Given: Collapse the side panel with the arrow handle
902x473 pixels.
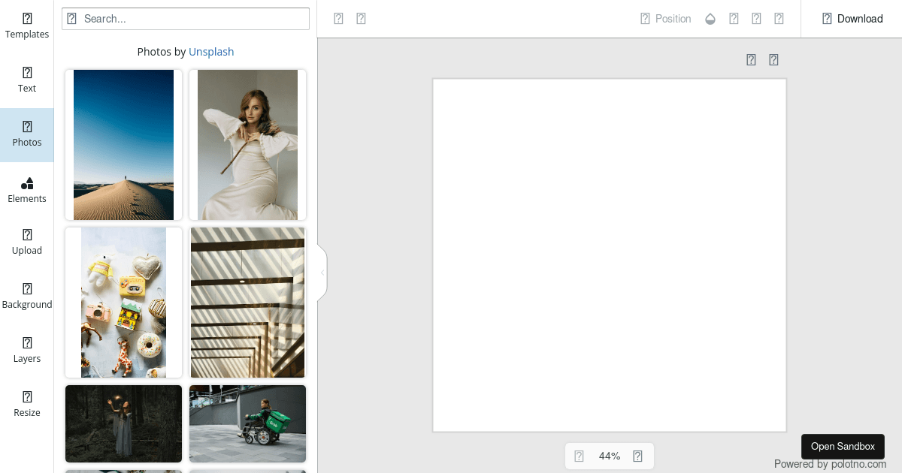Looking at the screenshot, I should [322, 273].
